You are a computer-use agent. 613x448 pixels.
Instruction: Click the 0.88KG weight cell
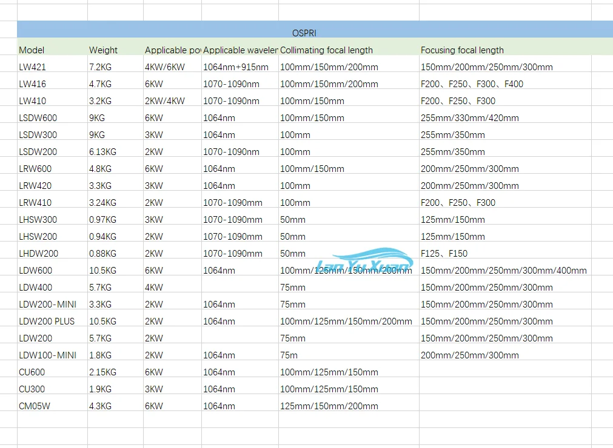pos(115,250)
